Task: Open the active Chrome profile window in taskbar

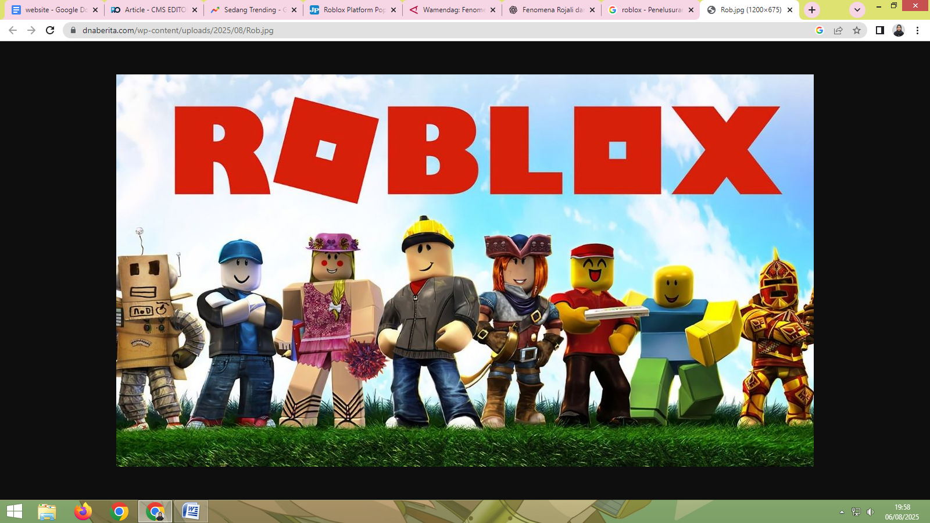Action: coord(155,511)
